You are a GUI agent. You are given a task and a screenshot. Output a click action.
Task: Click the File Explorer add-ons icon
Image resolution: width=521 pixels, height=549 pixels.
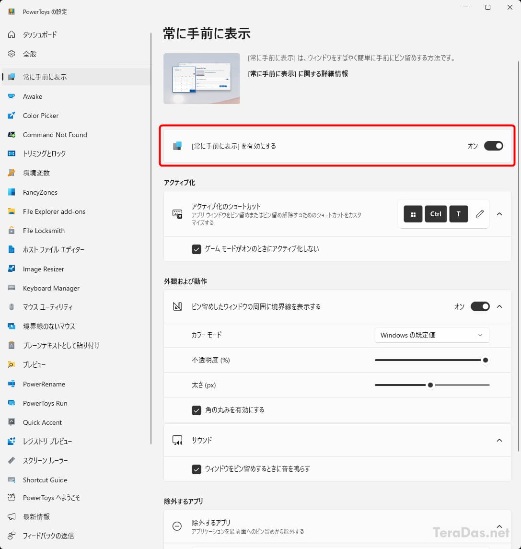tap(12, 211)
